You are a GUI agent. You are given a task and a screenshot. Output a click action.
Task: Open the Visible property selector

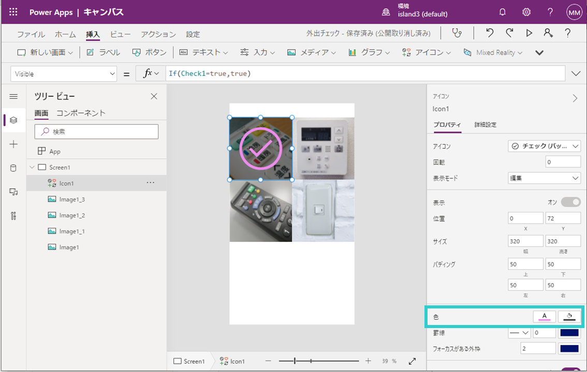(x=64, y=74)
